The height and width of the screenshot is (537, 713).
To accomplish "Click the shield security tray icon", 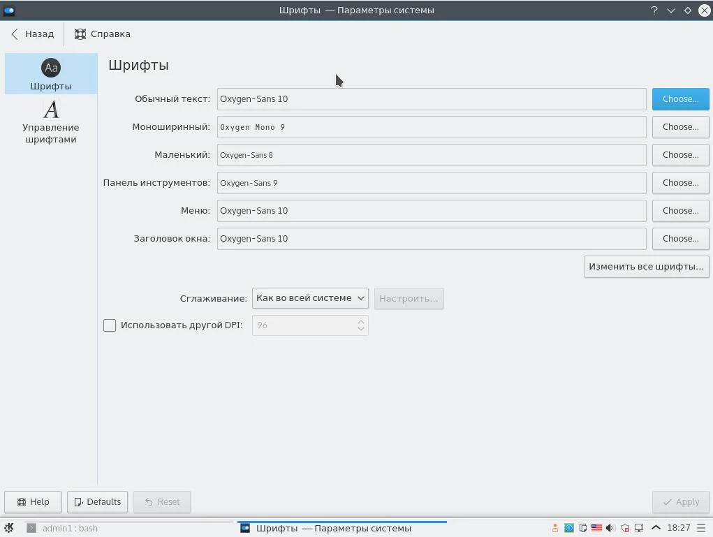I will point(625,528).
